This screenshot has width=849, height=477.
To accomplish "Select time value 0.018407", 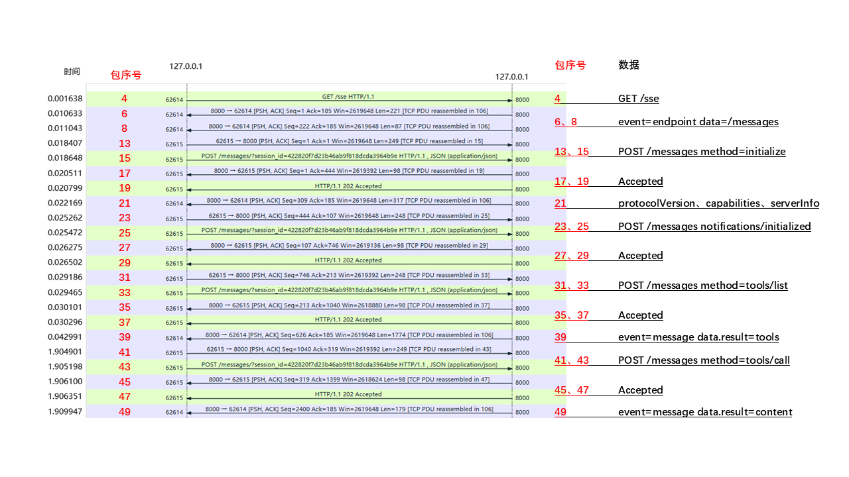I will click(x=65, y=143).
